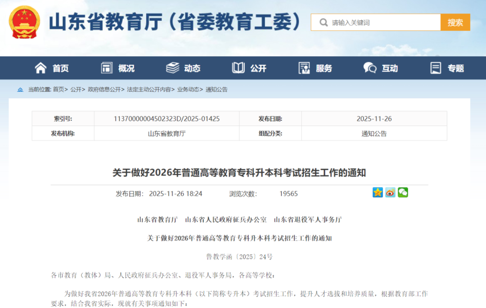The width and height of the screenshot is (486, 308).
Task: Select the 首页 home icon in navigation
Action: click(41, 68)
